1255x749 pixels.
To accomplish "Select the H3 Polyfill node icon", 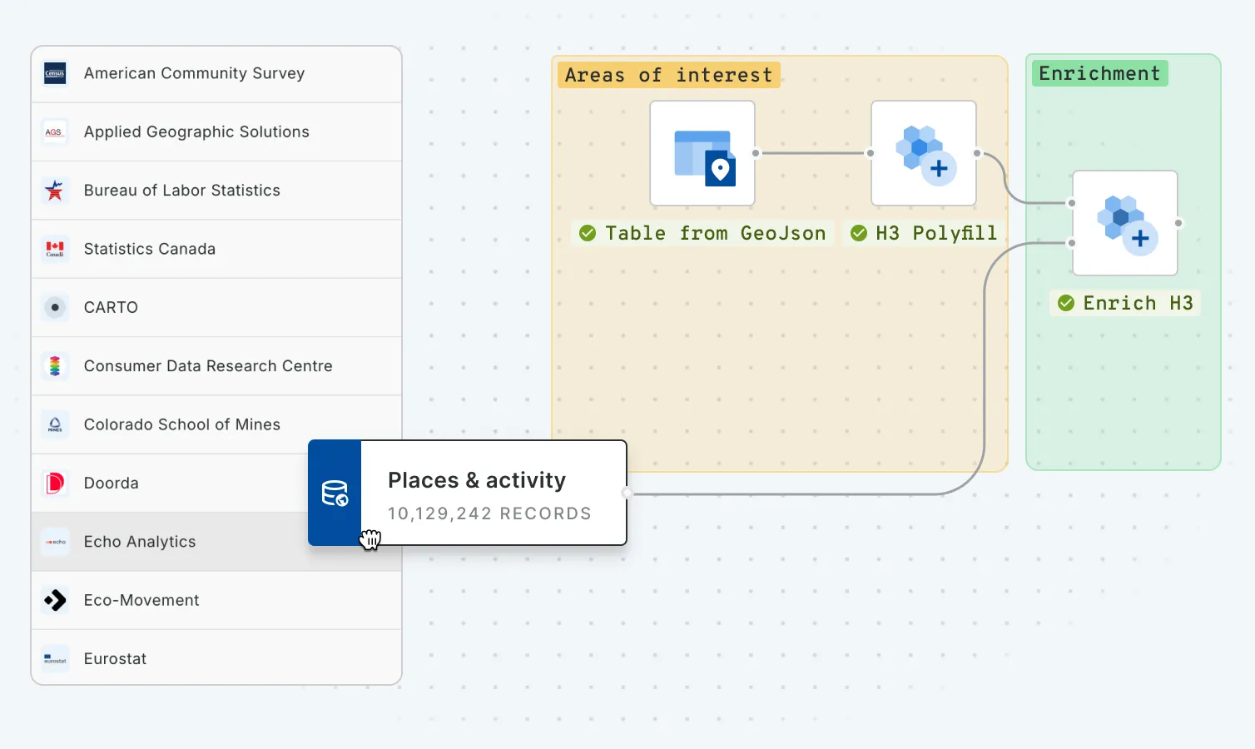I will [923, 154].
